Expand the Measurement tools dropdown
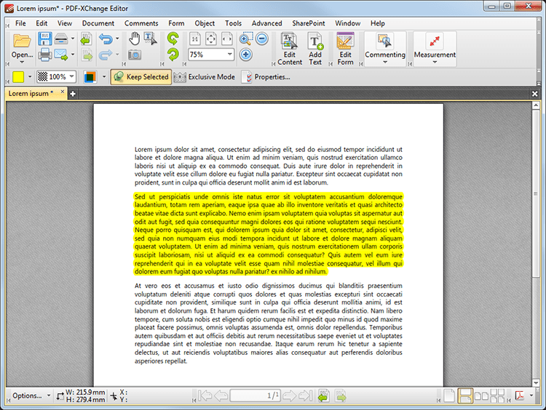546x410 pixels. click(x=435, y=63)
